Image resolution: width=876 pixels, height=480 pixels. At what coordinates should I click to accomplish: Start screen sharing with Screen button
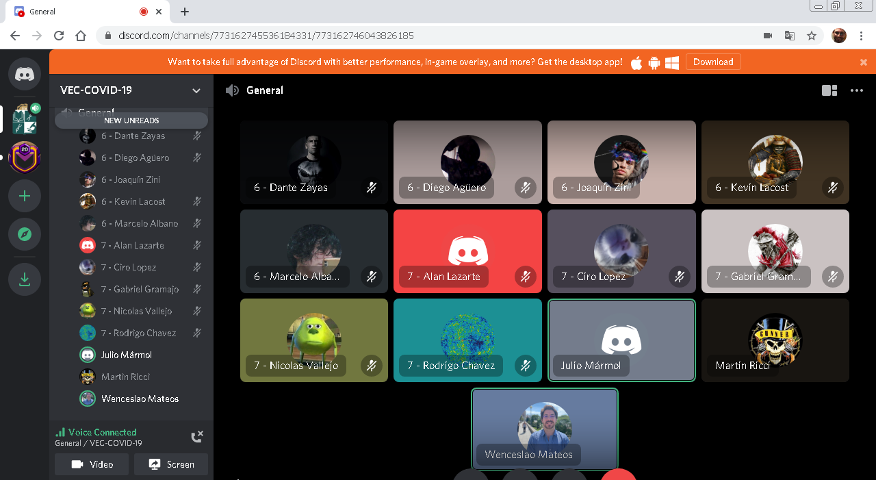click(x=171, y=464)
